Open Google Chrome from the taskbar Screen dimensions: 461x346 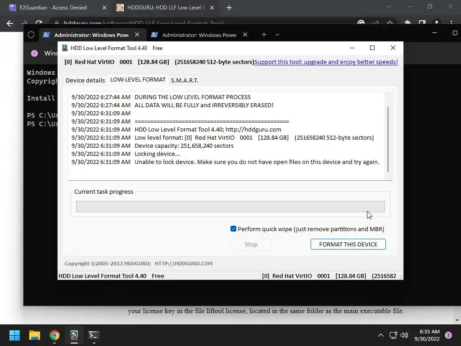[54, 335]
